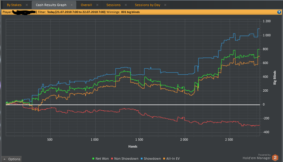Screen dimensions: 283x162
Task: Click the Winnings 801 big blinds text
Action: click(x=123, y=12)
